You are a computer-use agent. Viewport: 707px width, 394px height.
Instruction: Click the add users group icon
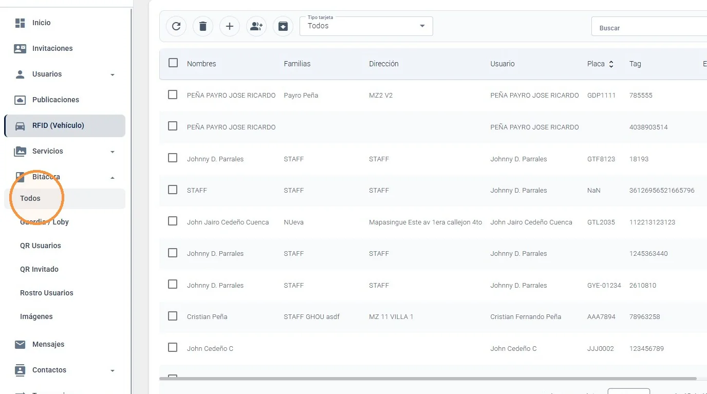[x=256, y=26]
